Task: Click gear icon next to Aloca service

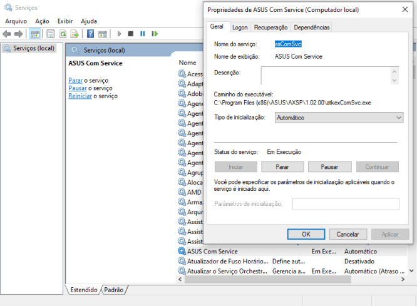Action: (x=182, y=182)
